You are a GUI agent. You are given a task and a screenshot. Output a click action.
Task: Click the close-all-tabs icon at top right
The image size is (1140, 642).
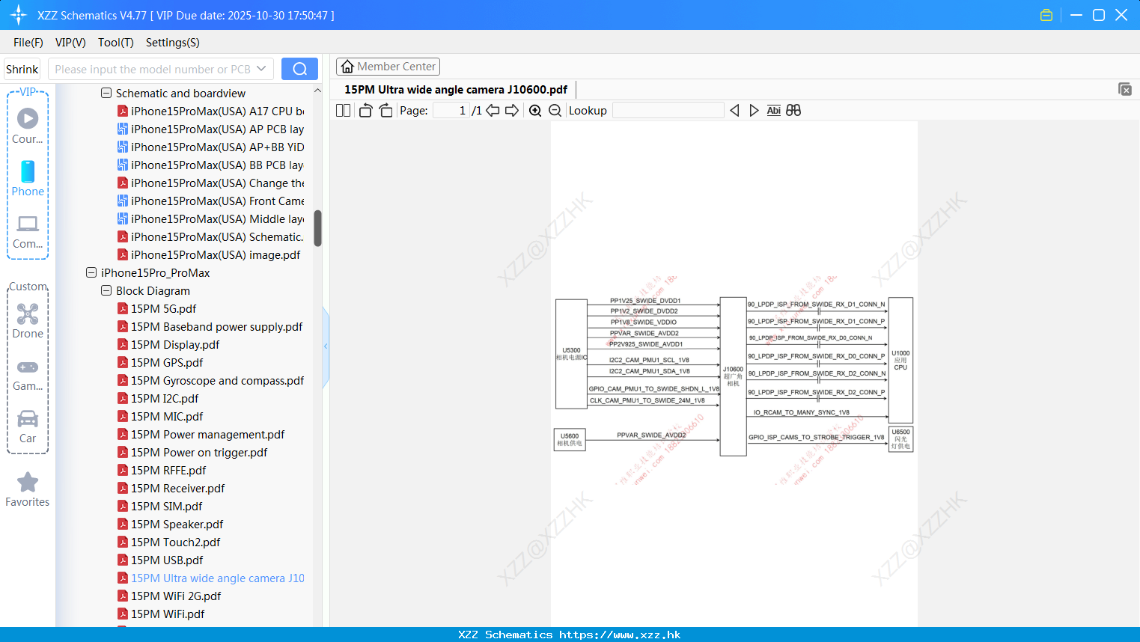pyautogui.click(x=1125, y=89)
